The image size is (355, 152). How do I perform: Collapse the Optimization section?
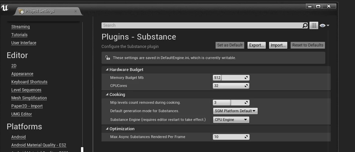coord(107,129)
